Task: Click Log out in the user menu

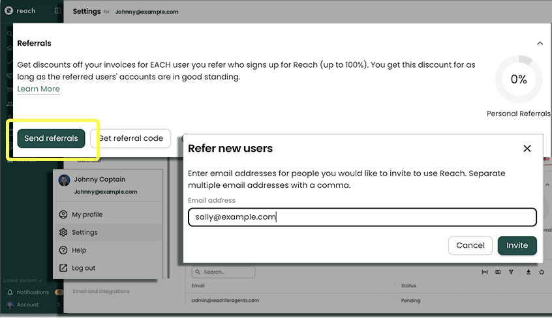Action: point(83,268)
